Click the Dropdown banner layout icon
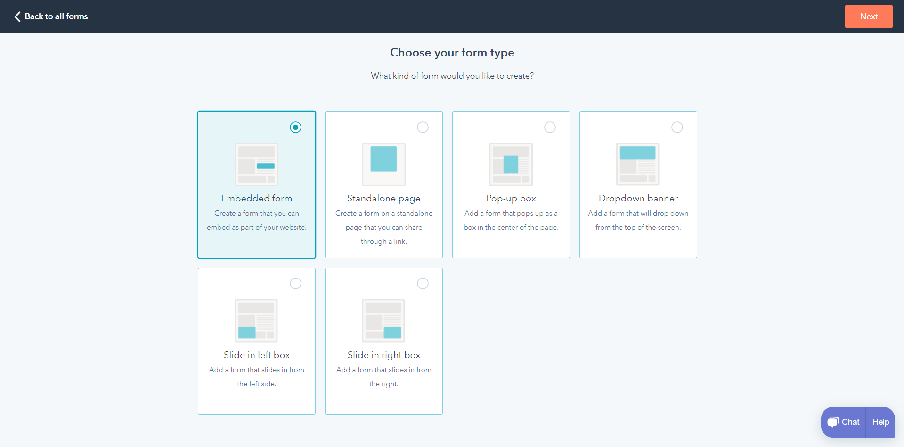Viewport: 904px width, 447px height. coord(638,164)
